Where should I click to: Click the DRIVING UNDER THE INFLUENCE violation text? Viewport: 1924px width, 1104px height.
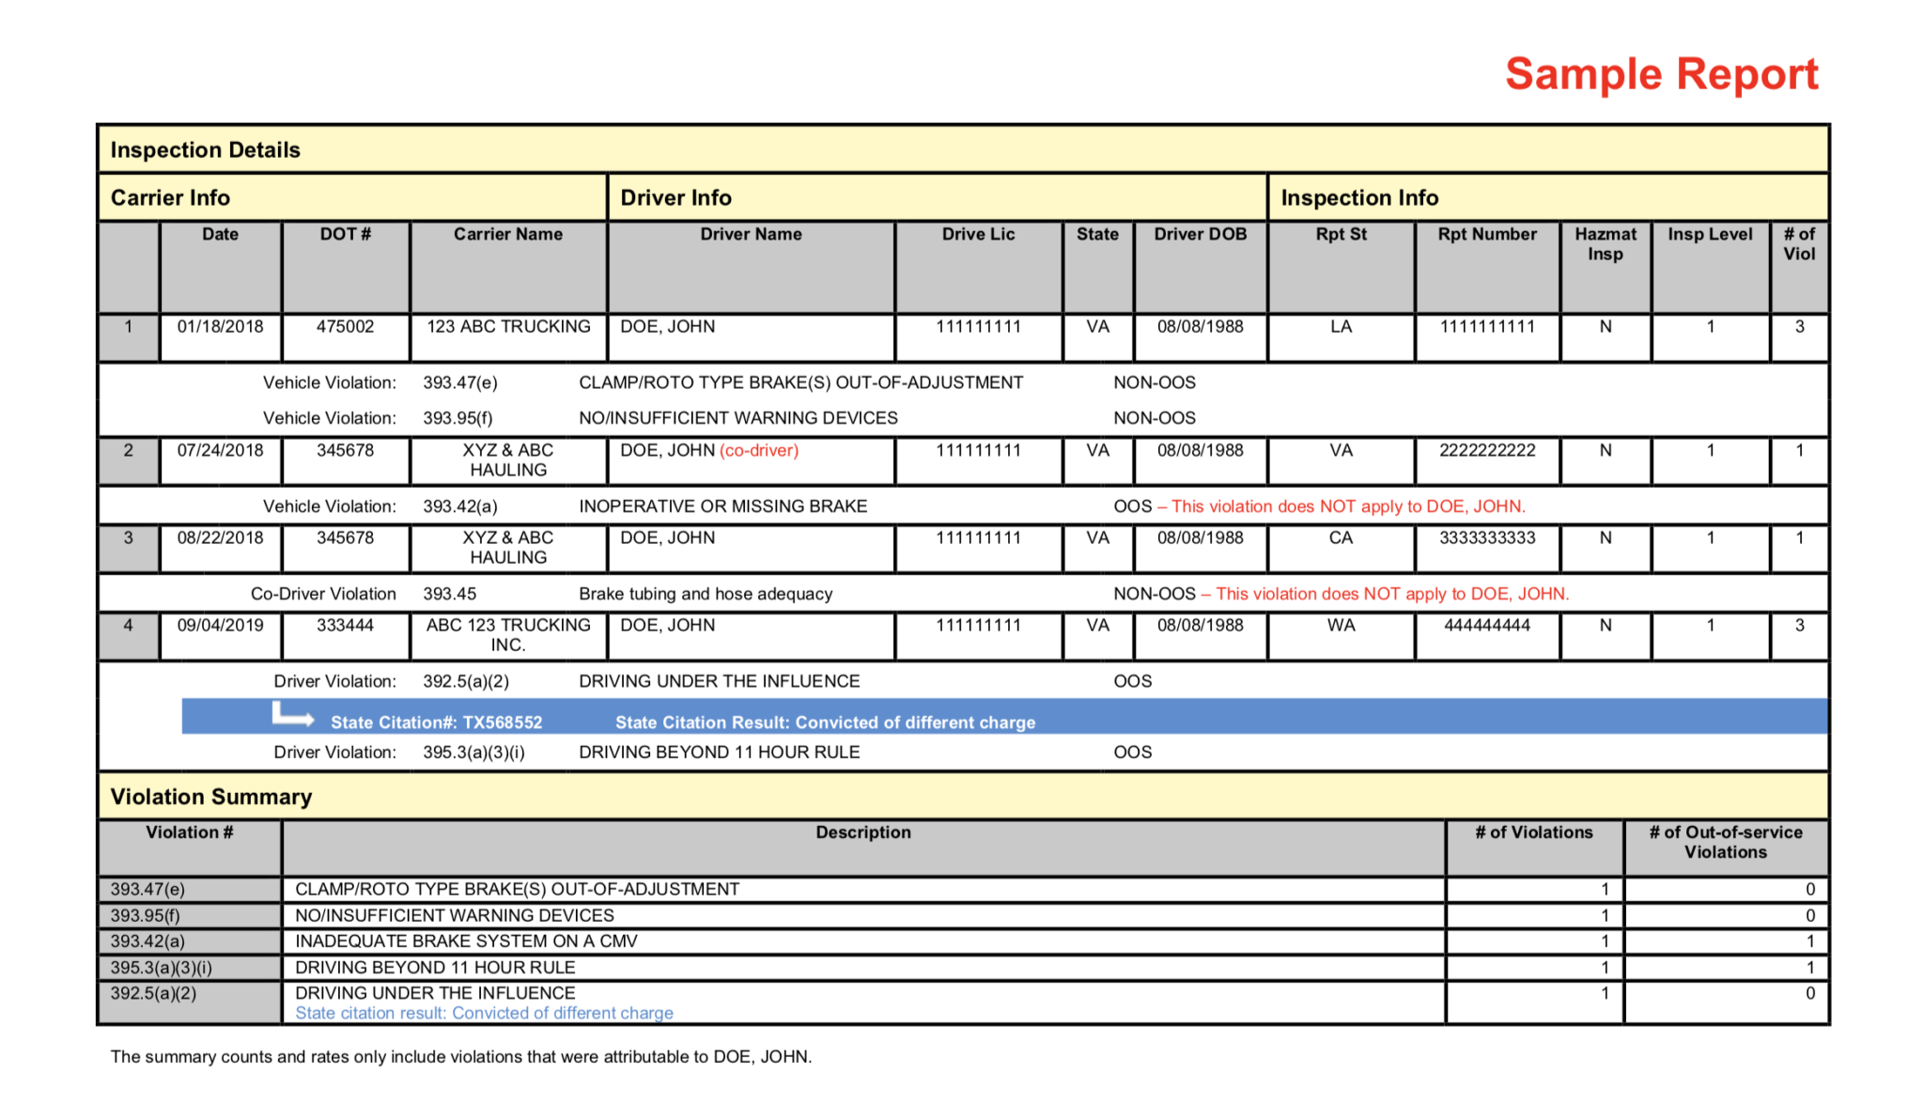tap(719, 681)
